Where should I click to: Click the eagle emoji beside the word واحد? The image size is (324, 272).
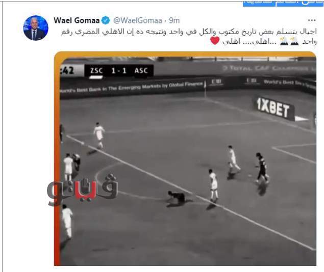tap(295, 41)
